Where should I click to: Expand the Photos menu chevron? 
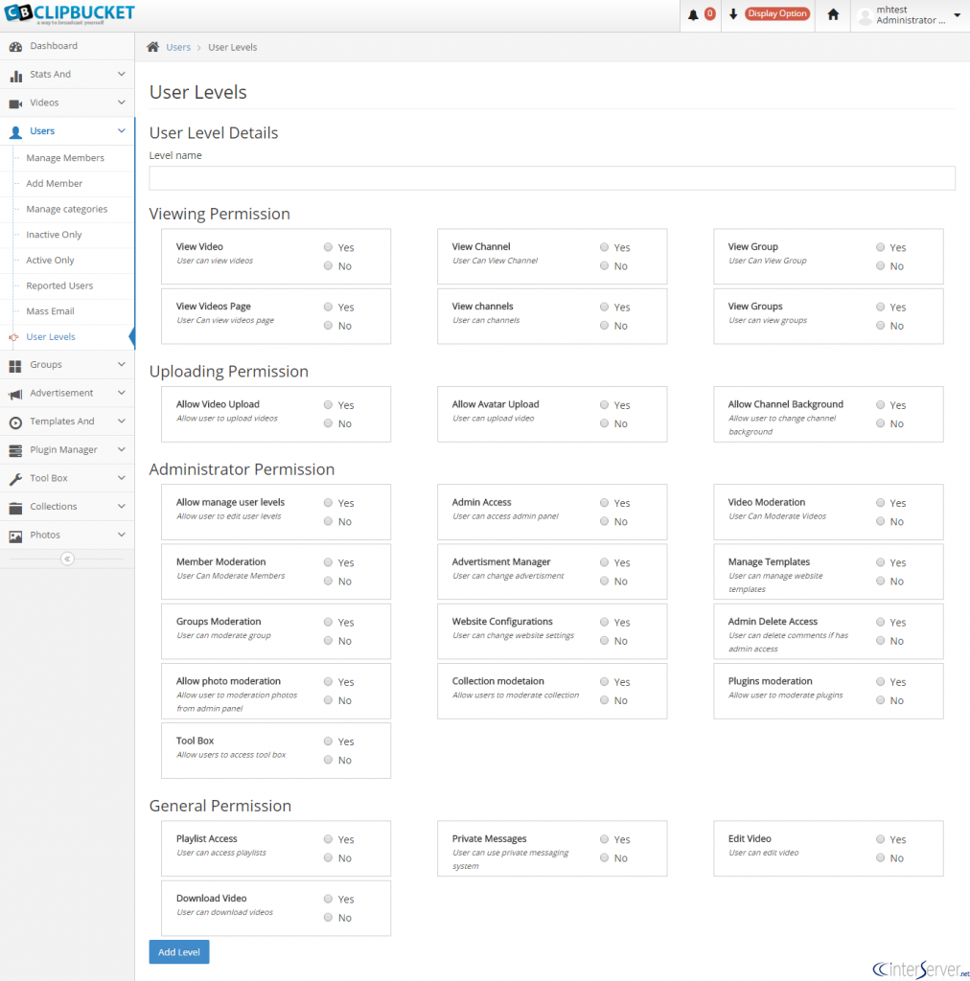point(122,535)
